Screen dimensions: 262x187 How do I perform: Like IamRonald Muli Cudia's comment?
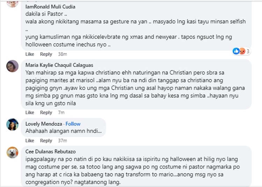30,54
